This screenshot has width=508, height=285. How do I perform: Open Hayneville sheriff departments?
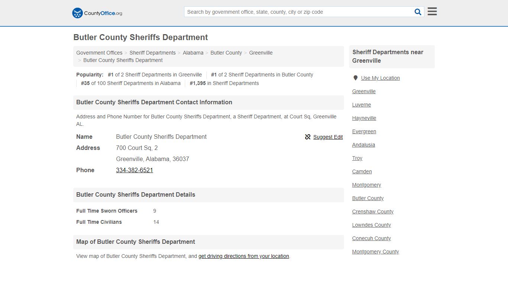pyautogui.click(x=364, y=118)
